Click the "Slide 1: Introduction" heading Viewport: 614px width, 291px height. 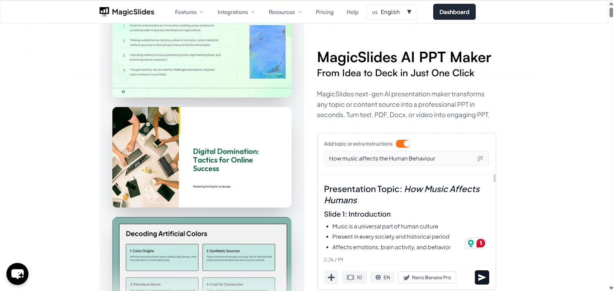(x=357, y=214)
